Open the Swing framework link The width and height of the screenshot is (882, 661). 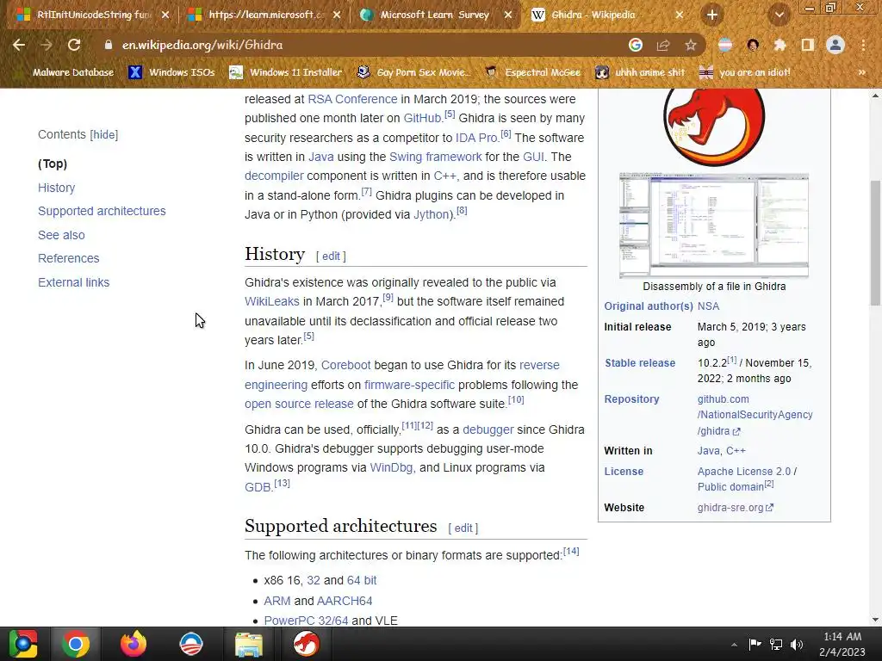tap(435, 157)
